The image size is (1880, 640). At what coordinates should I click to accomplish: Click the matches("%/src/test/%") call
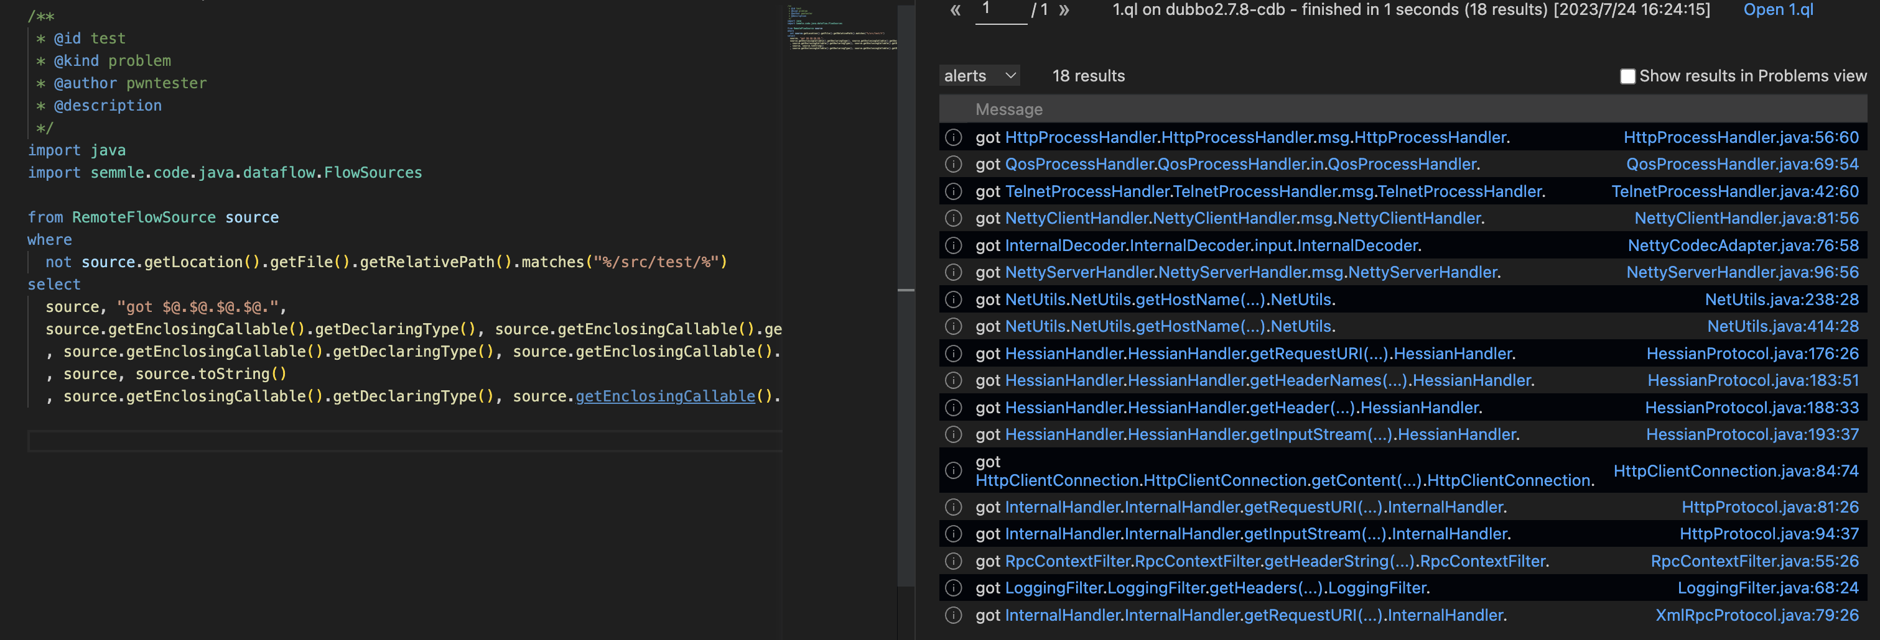(x=624, y=262)
